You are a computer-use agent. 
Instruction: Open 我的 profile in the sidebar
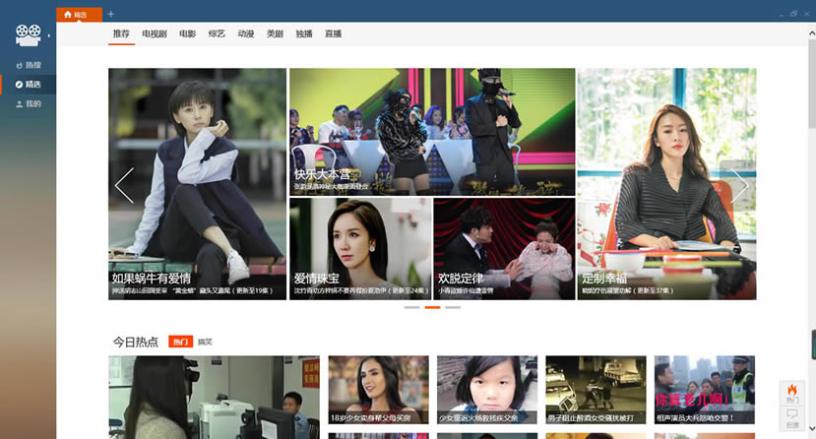(29, 104)
